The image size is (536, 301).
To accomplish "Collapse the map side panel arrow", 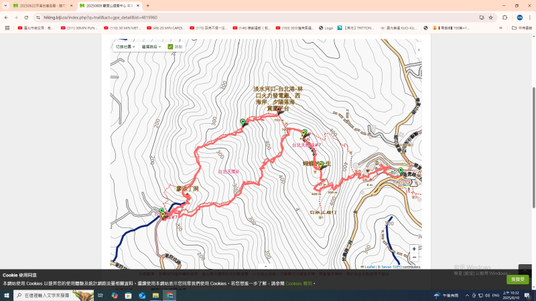I will tap(418, 49).
